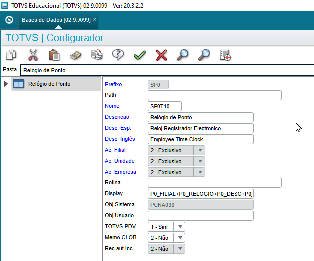
Task: Click the Nome label
Action: point(112,106)
